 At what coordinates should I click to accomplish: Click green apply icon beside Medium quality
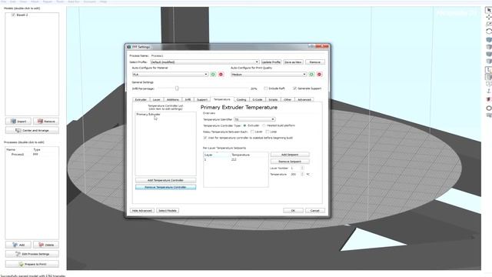point(311,75)
